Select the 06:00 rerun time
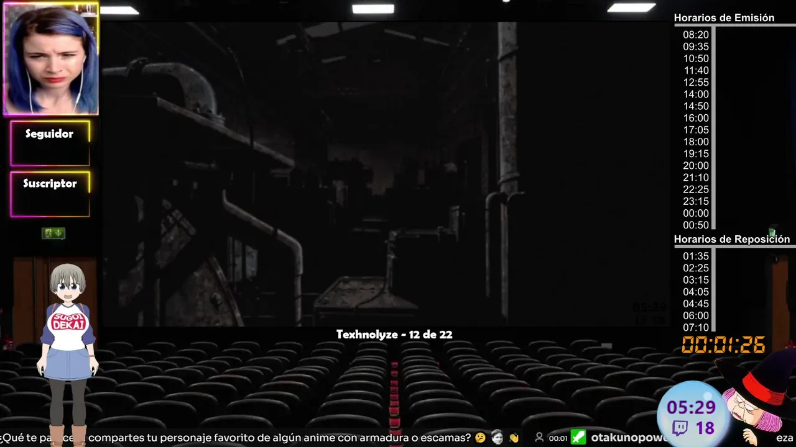This screenshot has height=447, width=796. coord(696,315)
